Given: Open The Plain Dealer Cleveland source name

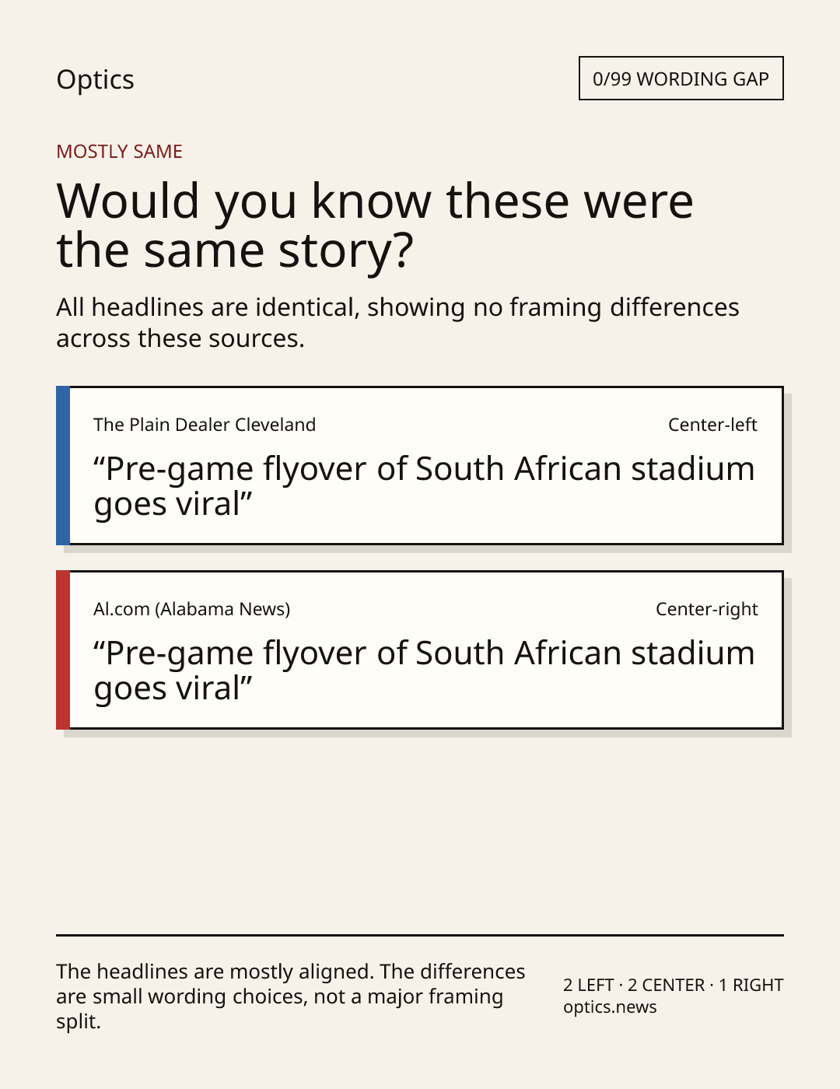Looking at the screenshot, I should coord(205,425).
